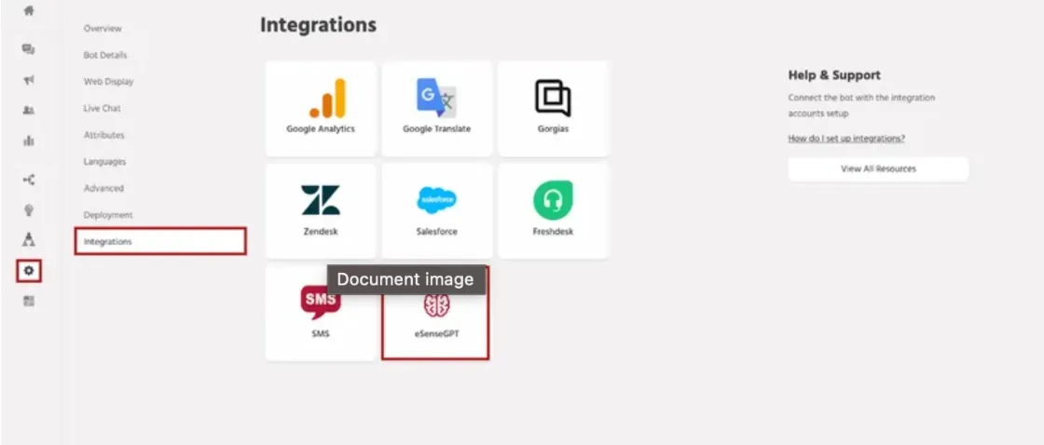Image resolution: width=1044 pixels, height=445 pixels.
Task: Click the Integrations page heading
Action: coord(318,25)
